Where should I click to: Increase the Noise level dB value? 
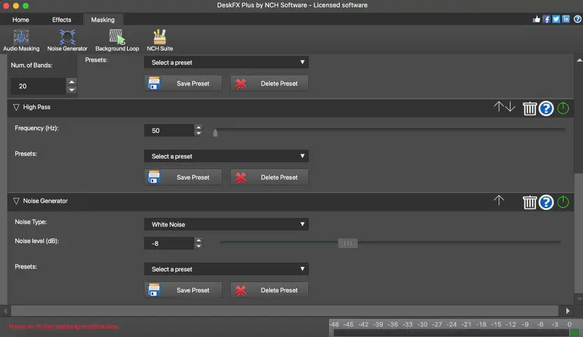(199, 240)
